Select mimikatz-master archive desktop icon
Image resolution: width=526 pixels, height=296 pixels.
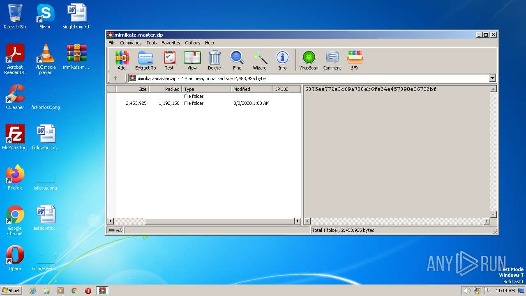(x=76, y=57)
